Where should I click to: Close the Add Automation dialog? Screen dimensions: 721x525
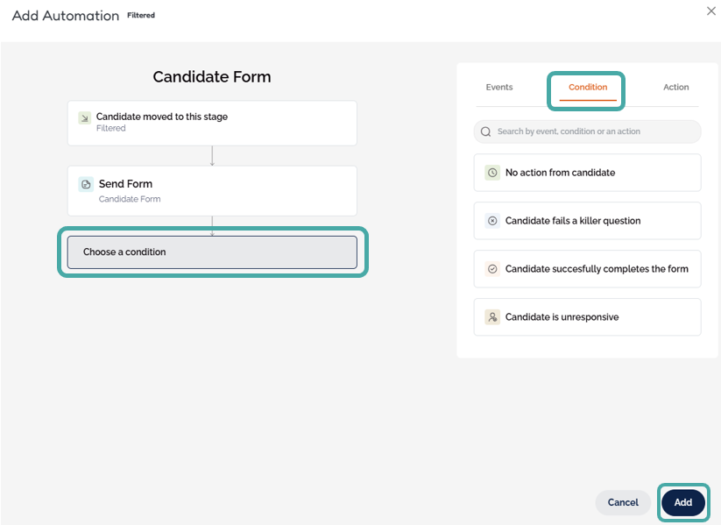(x=710, y=11)
